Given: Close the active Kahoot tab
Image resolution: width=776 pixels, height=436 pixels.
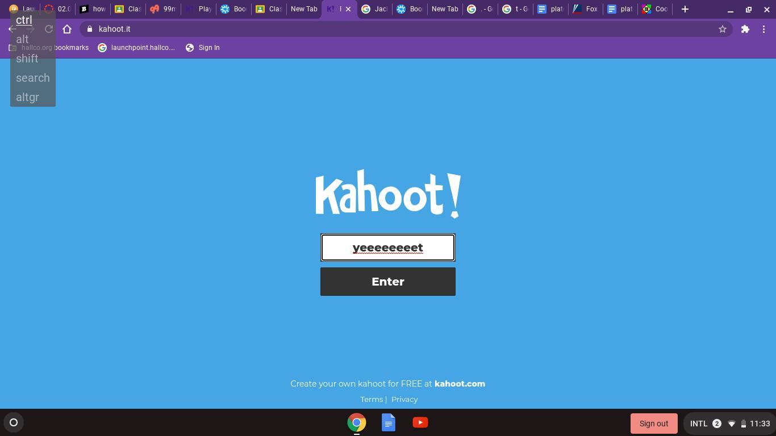Looking at the screenshot, I should (348, 9).
